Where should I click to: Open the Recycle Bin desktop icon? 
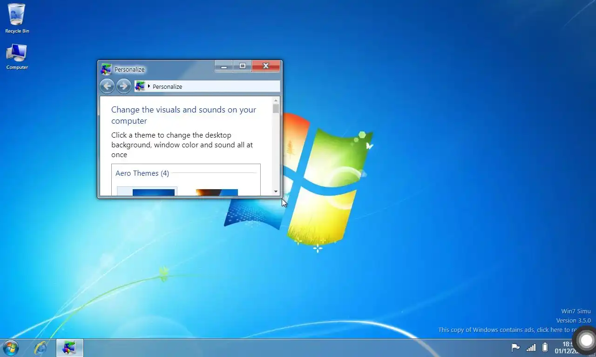coord(17,18)
